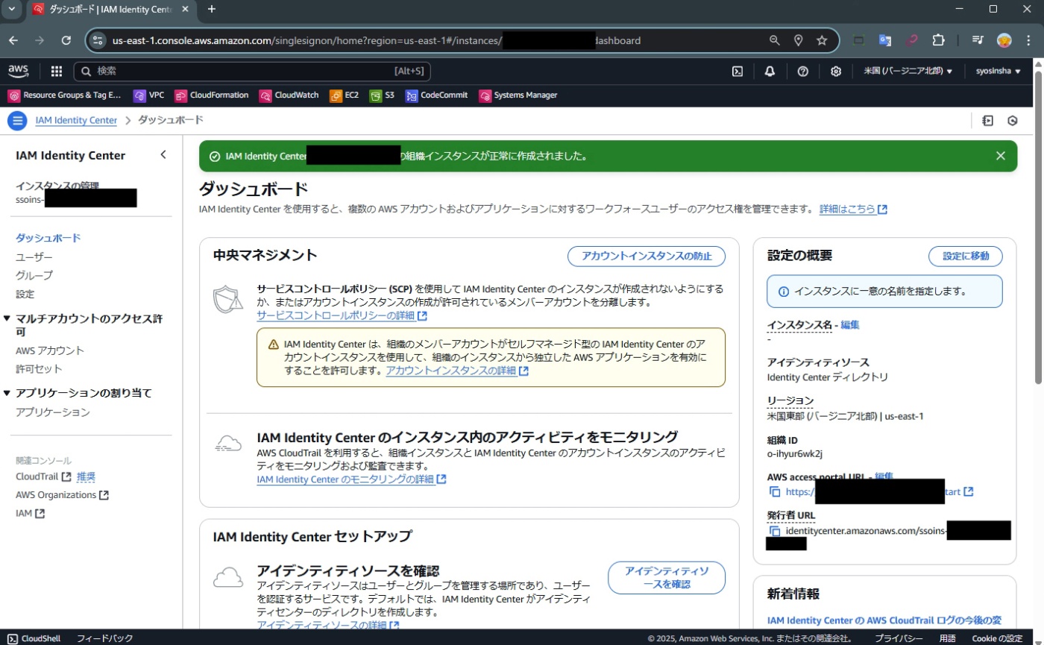This screenshot has height=645, width=1044.
Task: Reload the page
Action: click(x=66, y=40)
